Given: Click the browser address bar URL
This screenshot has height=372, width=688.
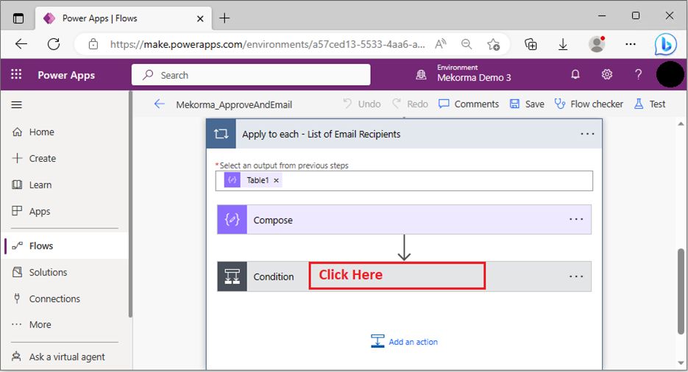Looking at the screenshot, I should coord(267,44).
